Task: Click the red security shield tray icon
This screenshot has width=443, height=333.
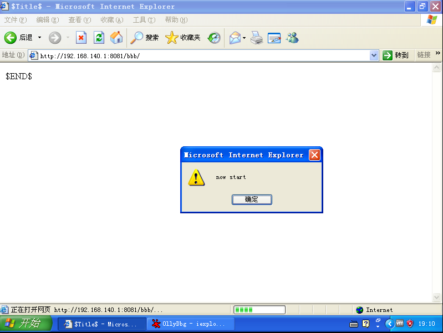Action: 410,324
